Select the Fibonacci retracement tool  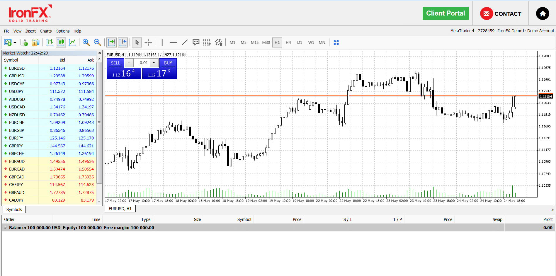pos(207,42)
